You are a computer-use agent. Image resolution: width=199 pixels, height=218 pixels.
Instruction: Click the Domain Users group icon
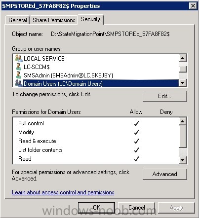click(19, 83)
